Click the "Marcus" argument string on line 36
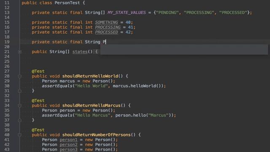The image size is (270, 152). tap(159, 115)
